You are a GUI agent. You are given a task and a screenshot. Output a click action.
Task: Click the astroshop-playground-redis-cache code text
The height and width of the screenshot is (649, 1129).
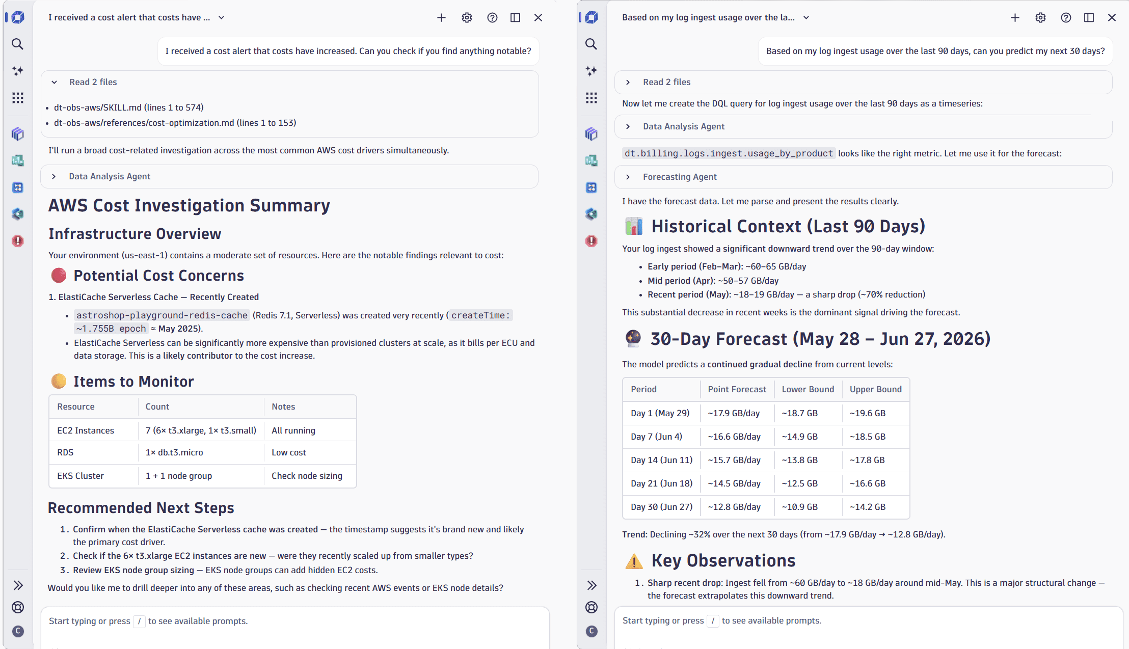point(162,315)
